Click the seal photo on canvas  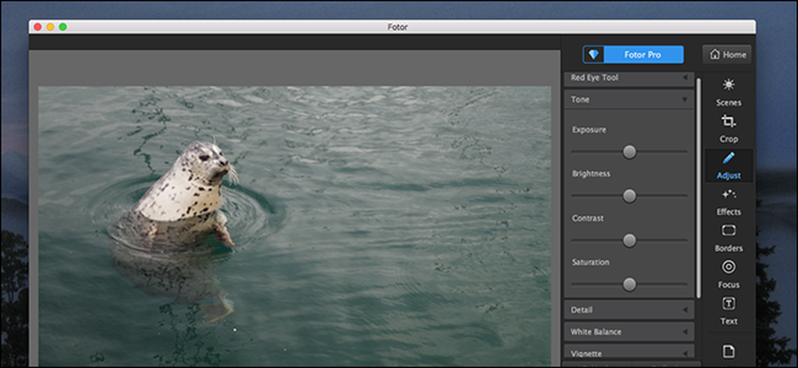click(x=294, y=226)
